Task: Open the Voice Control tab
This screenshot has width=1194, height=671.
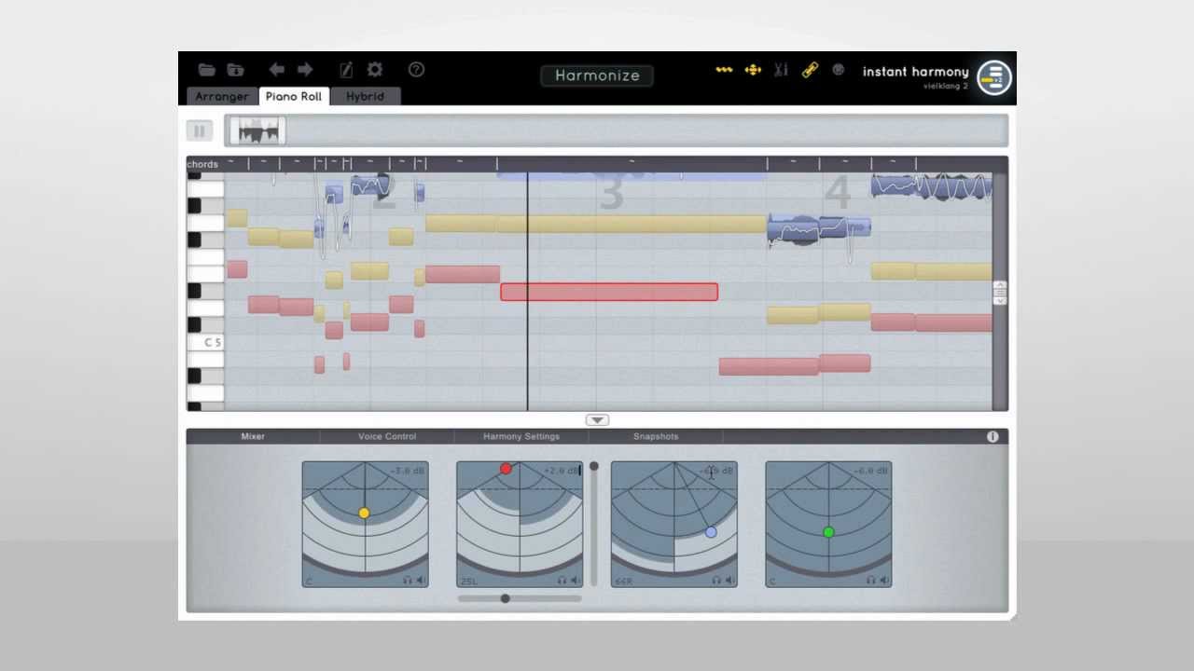Action: click(387, 436)
